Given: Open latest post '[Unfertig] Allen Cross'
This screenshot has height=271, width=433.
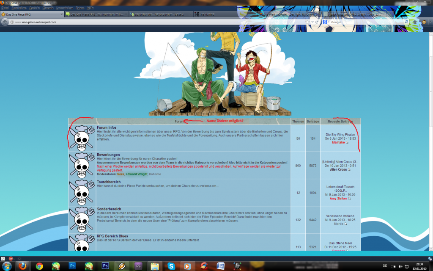Looking at the screenshot, I should (x=340, y=162).
